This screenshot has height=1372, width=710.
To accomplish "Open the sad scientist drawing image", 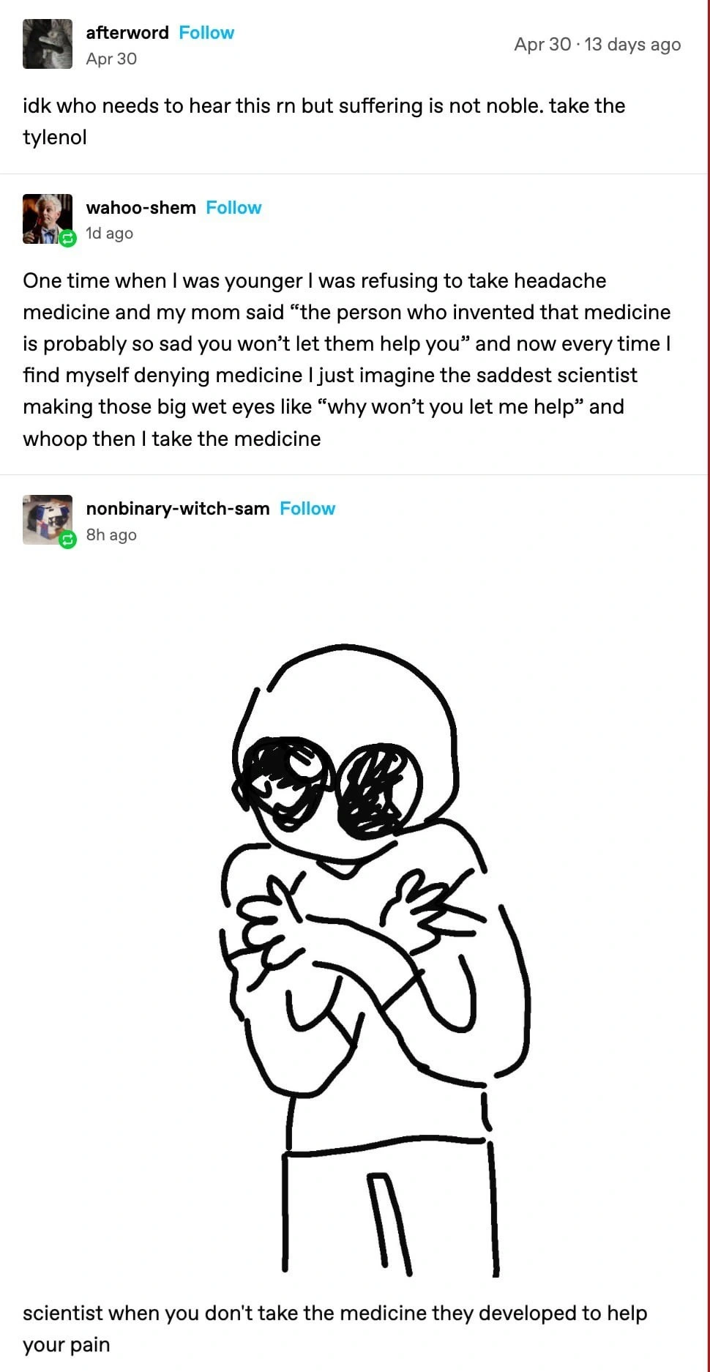I will 373,961.
